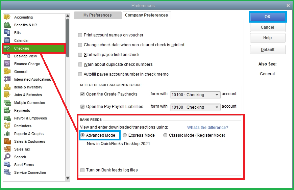The image size is (294, 190).
Task: Click the Accounting preferences icon
Action: point(7,17)
